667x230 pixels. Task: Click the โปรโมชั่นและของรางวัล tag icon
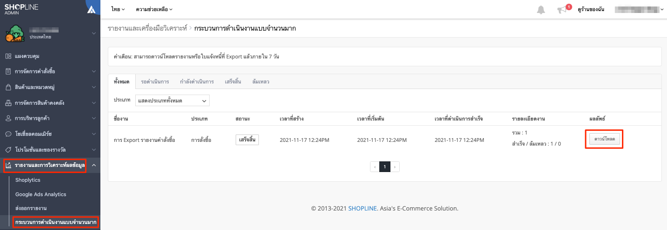click(8, 150)
